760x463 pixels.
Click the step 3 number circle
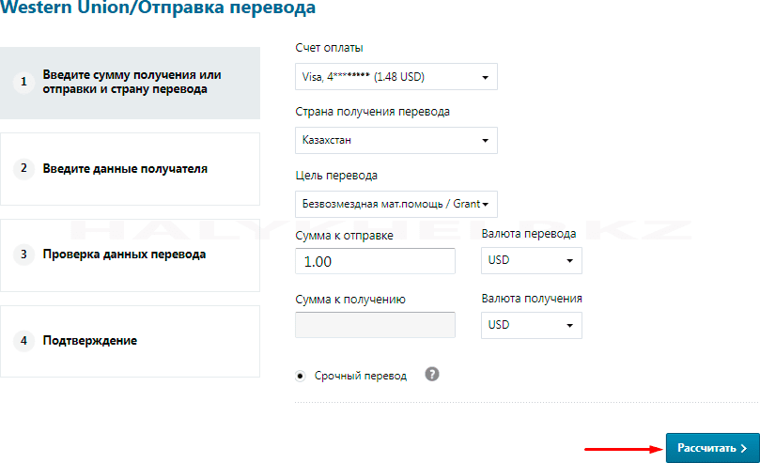coord(23,255)
